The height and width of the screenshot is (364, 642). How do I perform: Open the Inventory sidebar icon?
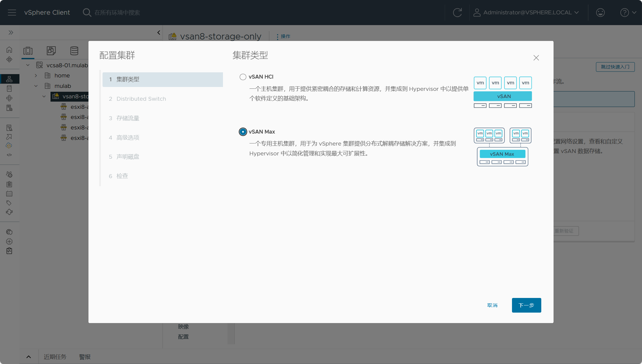tap(9, 79)
